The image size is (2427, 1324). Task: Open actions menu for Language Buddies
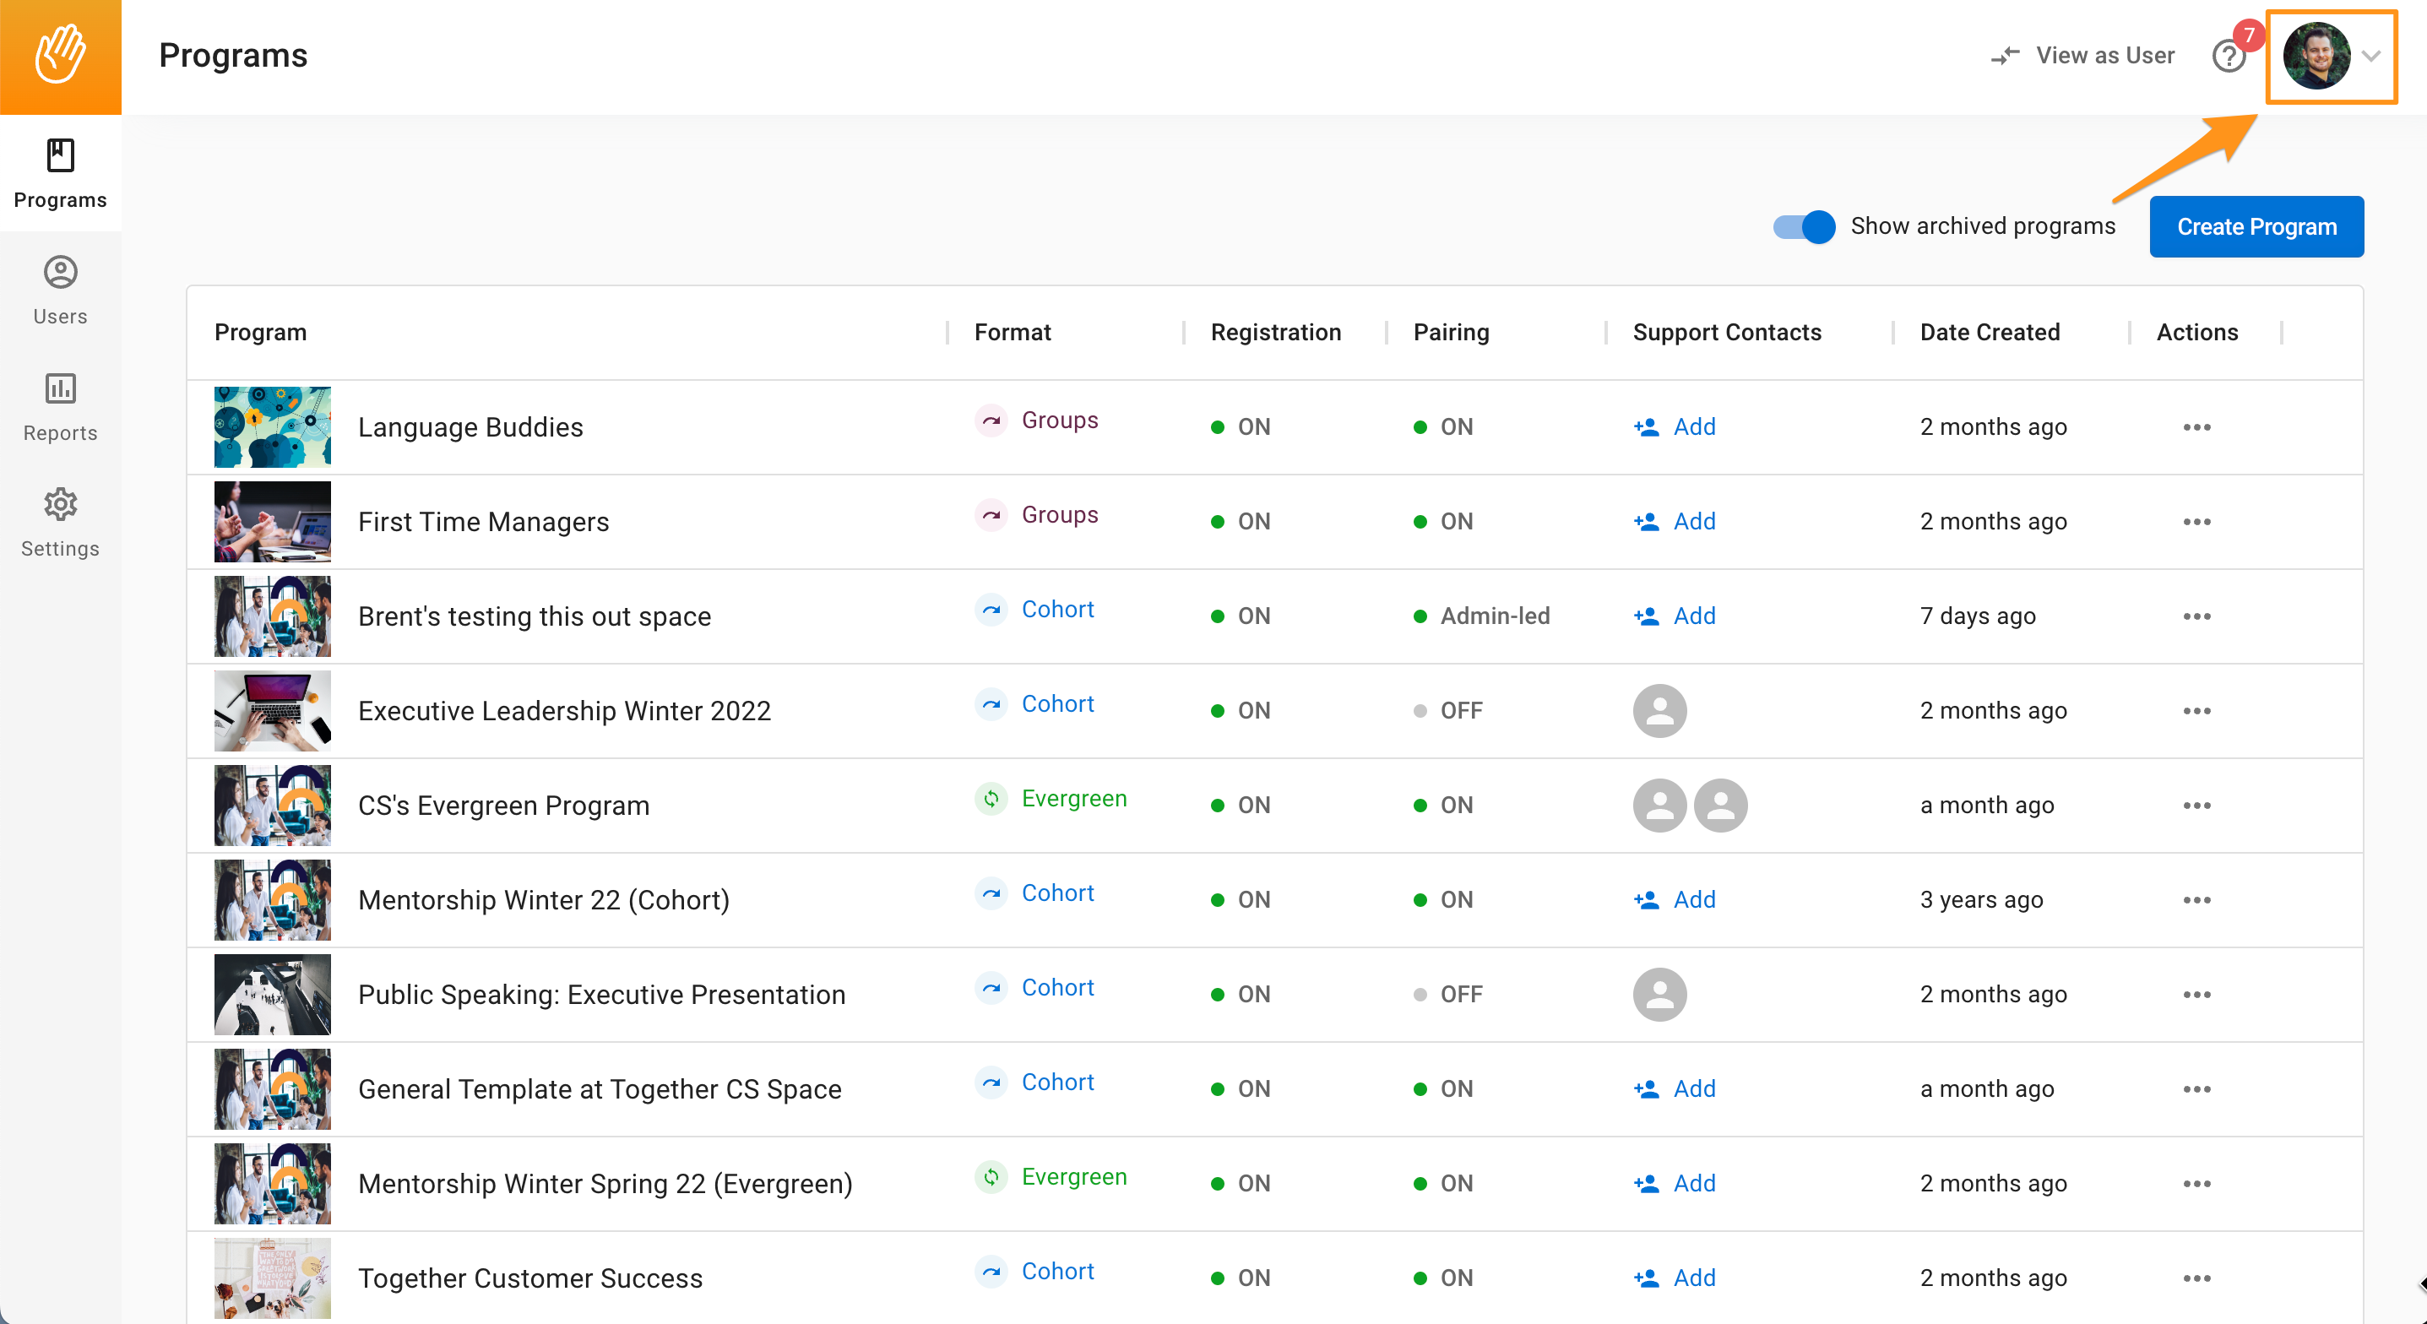tap(2196, 427)
